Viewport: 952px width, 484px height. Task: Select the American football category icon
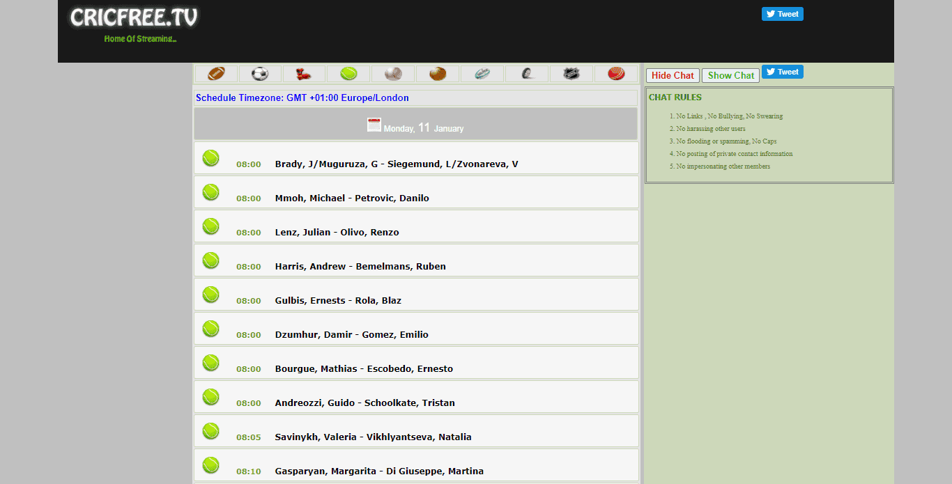point(216,74)
